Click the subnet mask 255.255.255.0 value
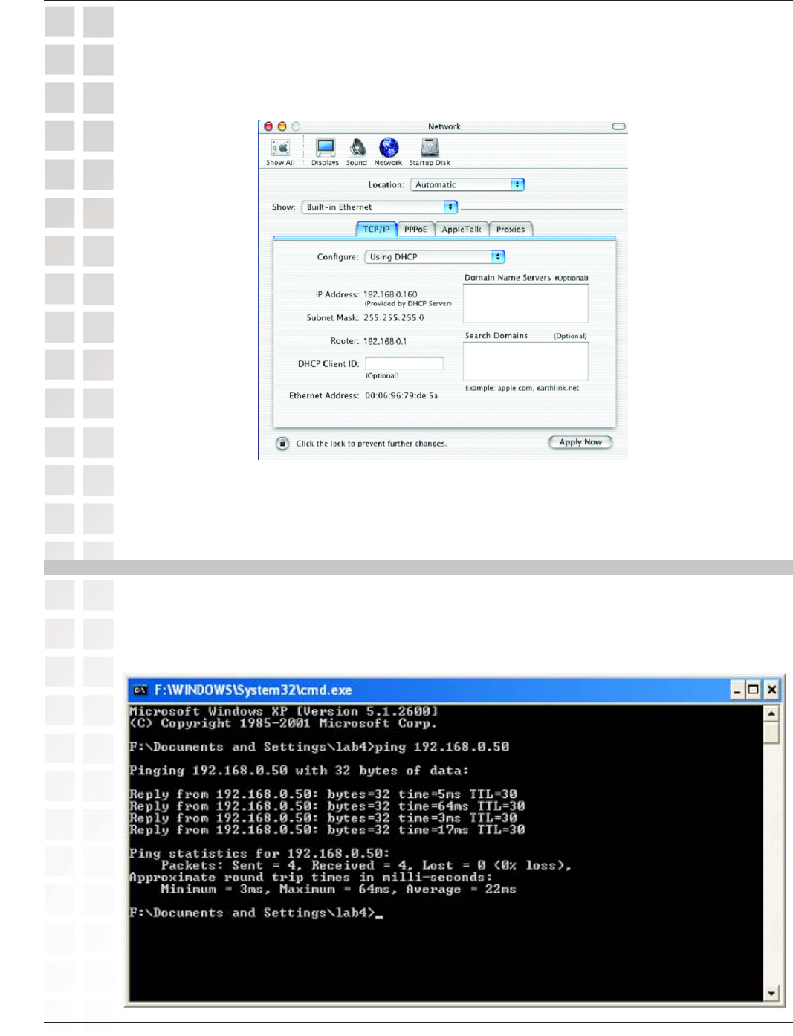793x1036 pixels. tap(393, 317)
